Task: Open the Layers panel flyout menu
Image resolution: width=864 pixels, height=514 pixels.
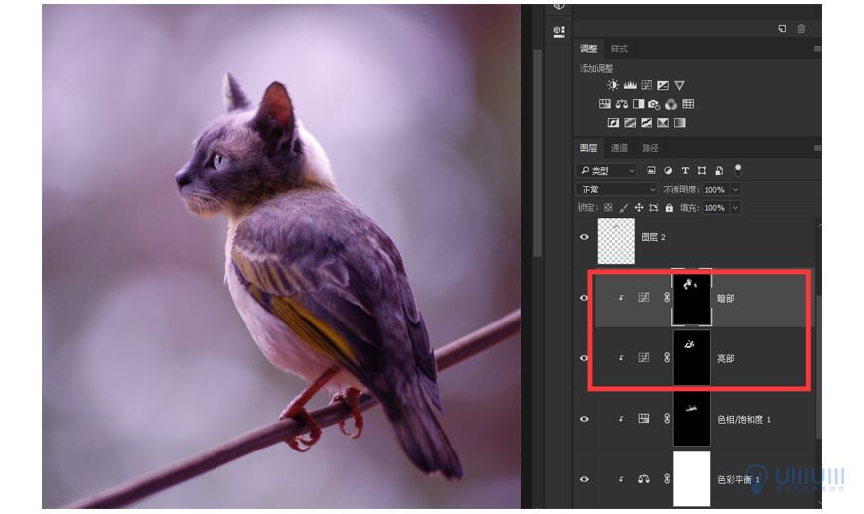Action: (x=817, y=148)
